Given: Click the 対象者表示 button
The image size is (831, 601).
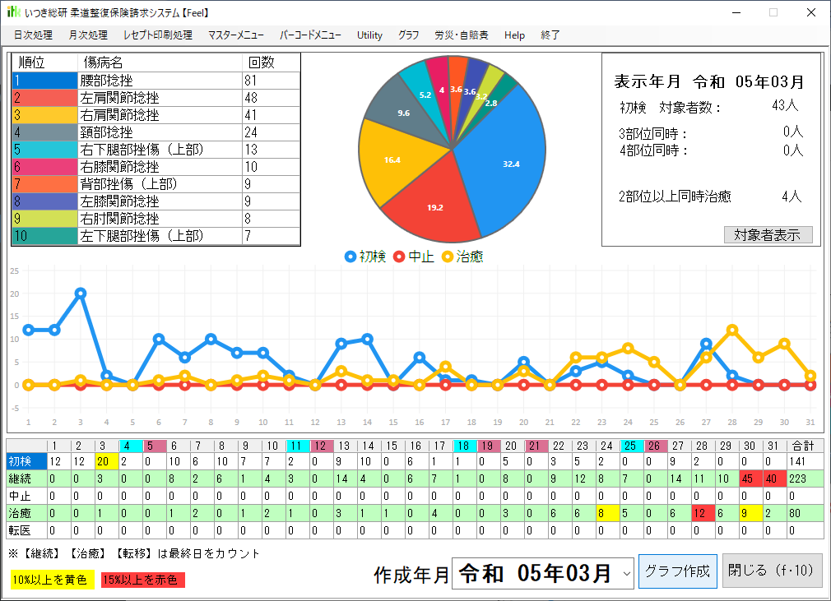Looking at the screenshot, I should pos(767,234).
